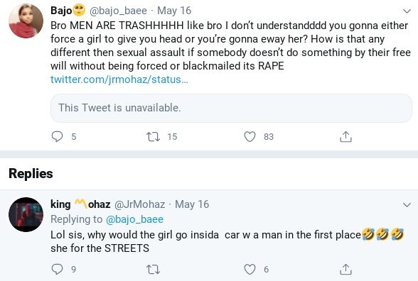Click May 16 timestamp on Bajo's tweet
This screenshot has height=281, width=418.
[174, 11]
